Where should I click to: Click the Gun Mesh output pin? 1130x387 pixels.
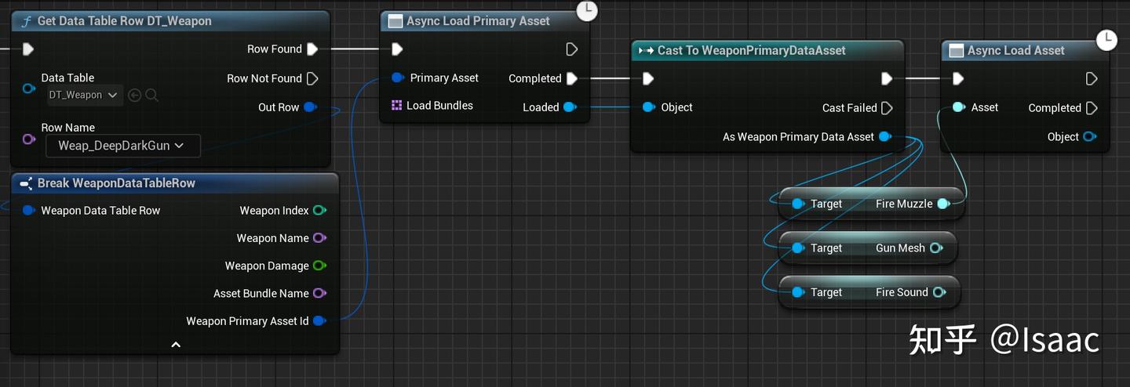(x=936, y=248)
